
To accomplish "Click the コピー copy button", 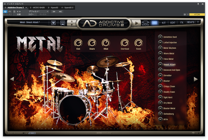I will [31, 14].
